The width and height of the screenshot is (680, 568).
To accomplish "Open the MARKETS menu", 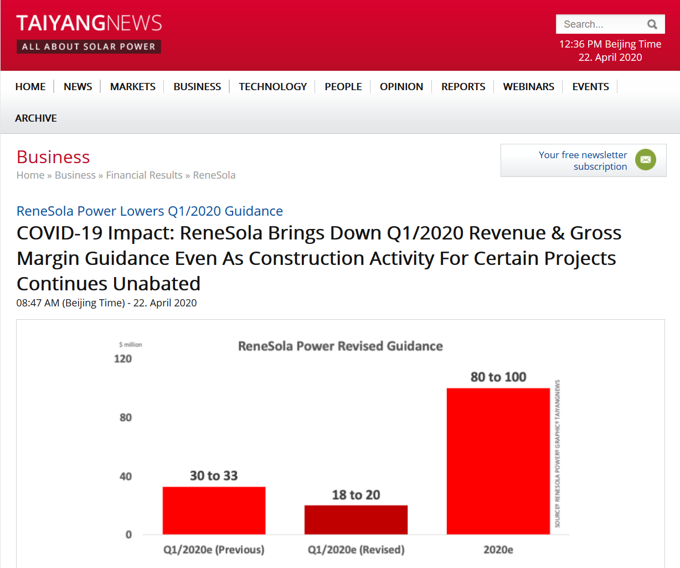I will (133, 87).
